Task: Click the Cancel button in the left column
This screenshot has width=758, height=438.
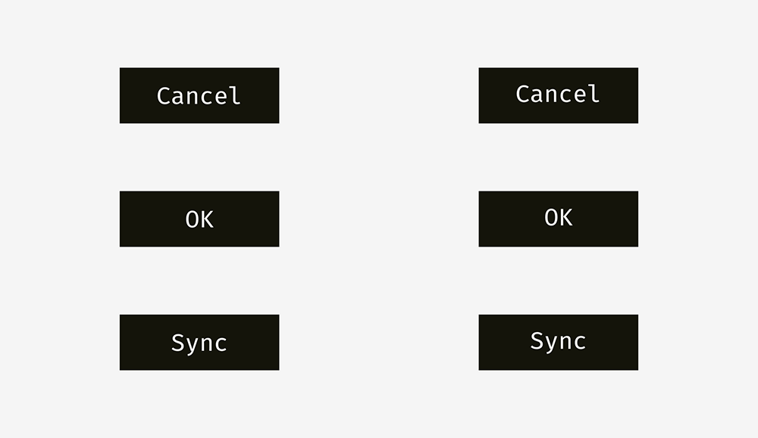Action: tap(199, 95)
